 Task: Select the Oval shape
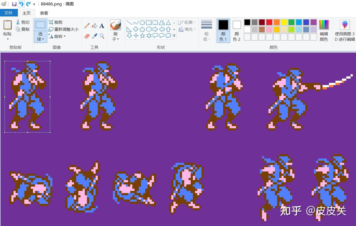click(x=142, y=23)
